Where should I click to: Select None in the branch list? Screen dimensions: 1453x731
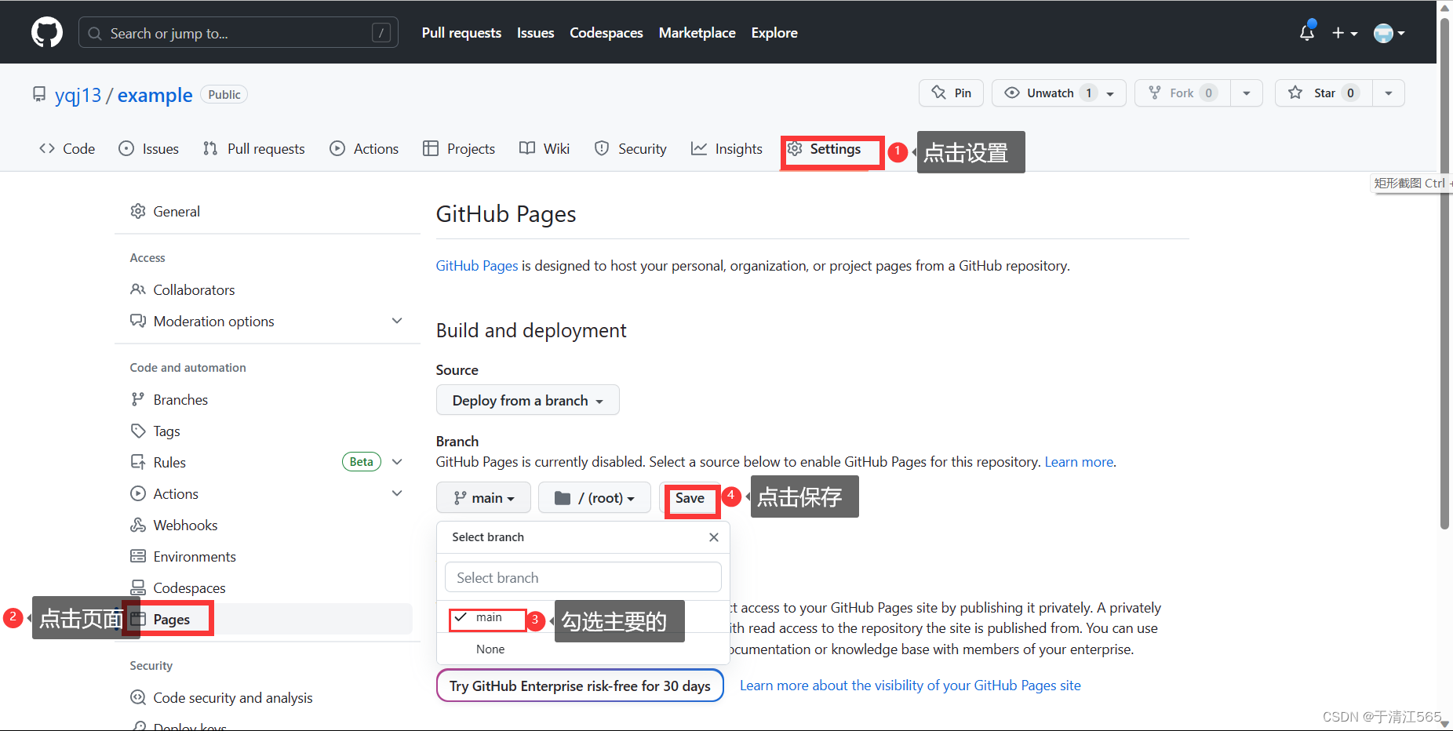583,649
